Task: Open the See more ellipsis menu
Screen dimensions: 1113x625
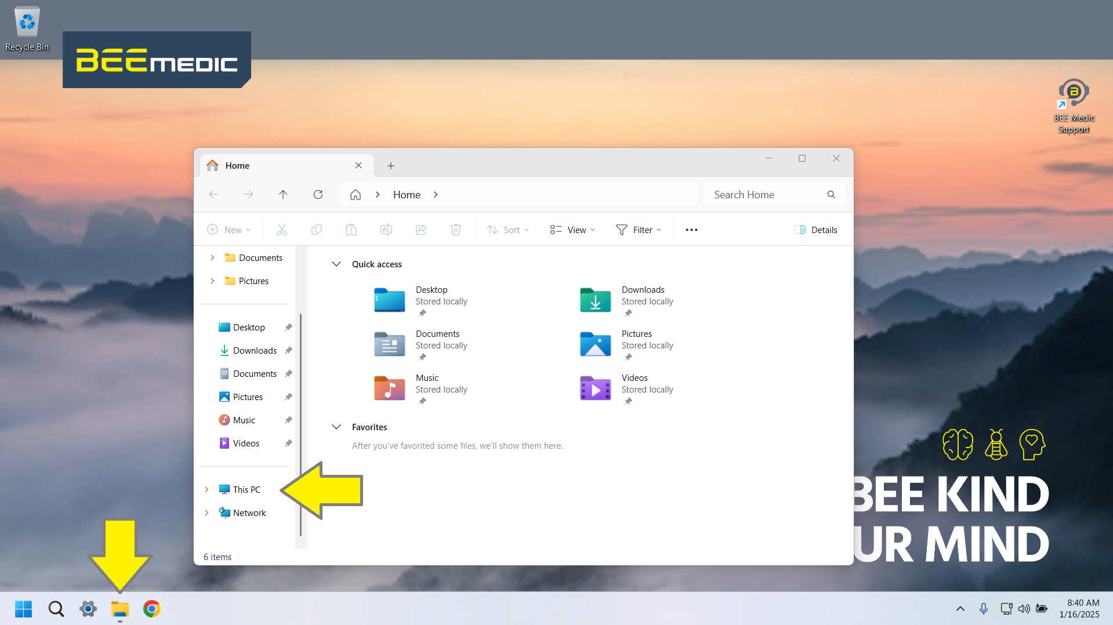Action: pos(691,230)
